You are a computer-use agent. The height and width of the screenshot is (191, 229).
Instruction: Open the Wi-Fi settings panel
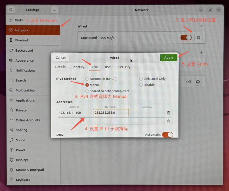pyautogui.click(x=33, y=20)
